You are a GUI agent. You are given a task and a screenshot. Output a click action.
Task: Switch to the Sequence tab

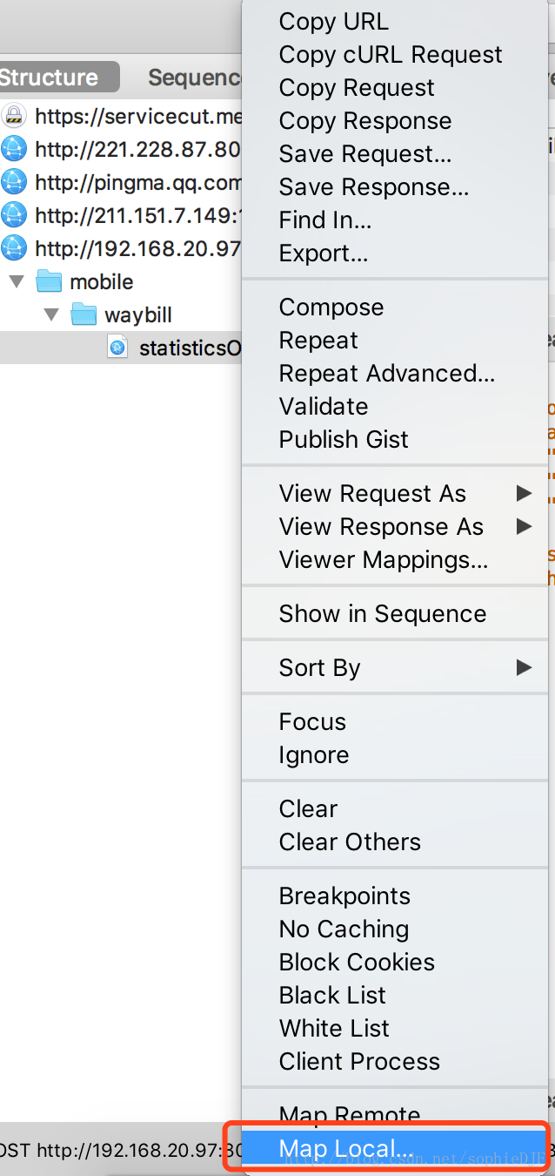click(193, 78)
